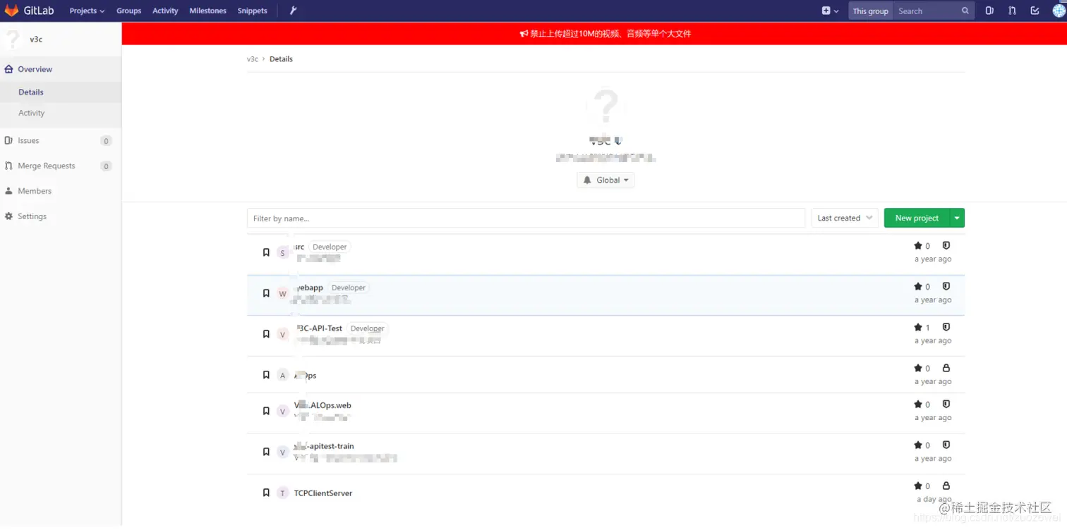This screenshot has height=530, width=1067.
Task: Click the lock icon of TCPClientServer project
Action: [x=946, y=486]
